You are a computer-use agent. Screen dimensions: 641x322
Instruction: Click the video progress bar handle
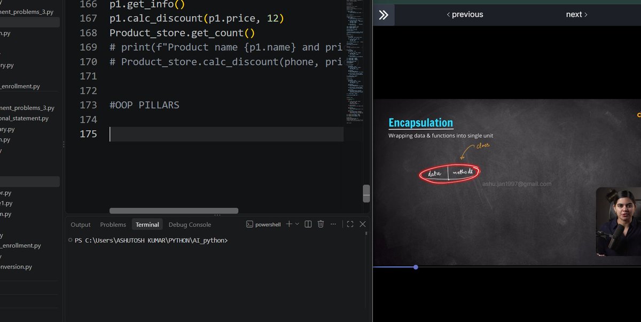coord(416,267)
